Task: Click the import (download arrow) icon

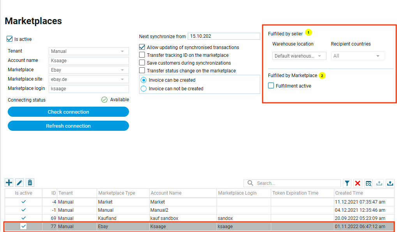Action: 379,183
